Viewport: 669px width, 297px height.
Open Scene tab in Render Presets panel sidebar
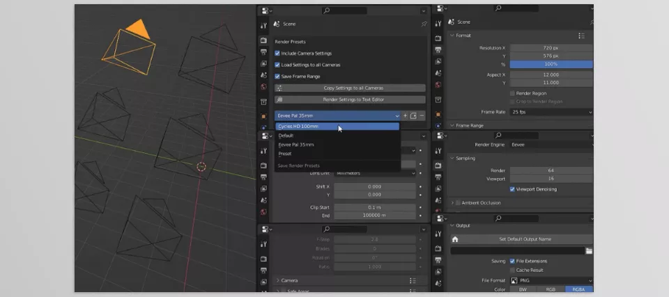(263, 76)
